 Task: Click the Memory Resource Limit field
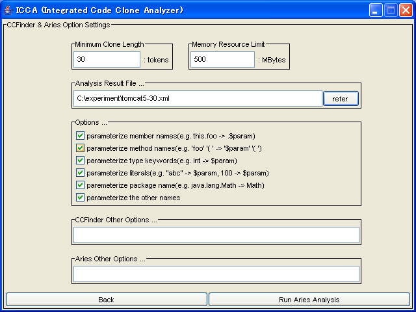coord(222,60)
